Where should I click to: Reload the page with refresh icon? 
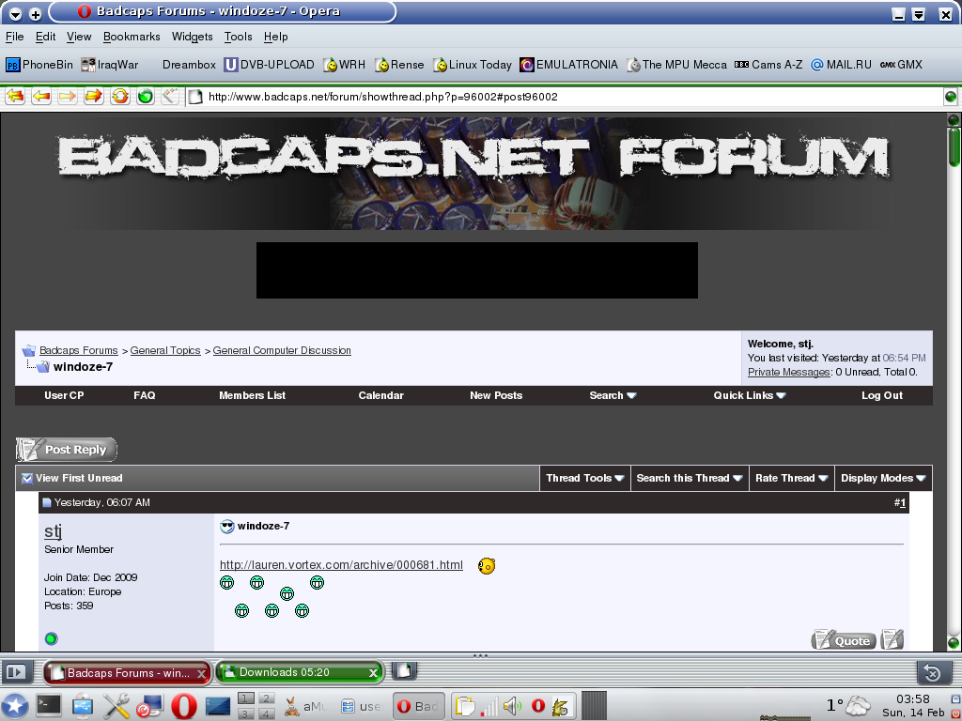[x=119, y=97]
